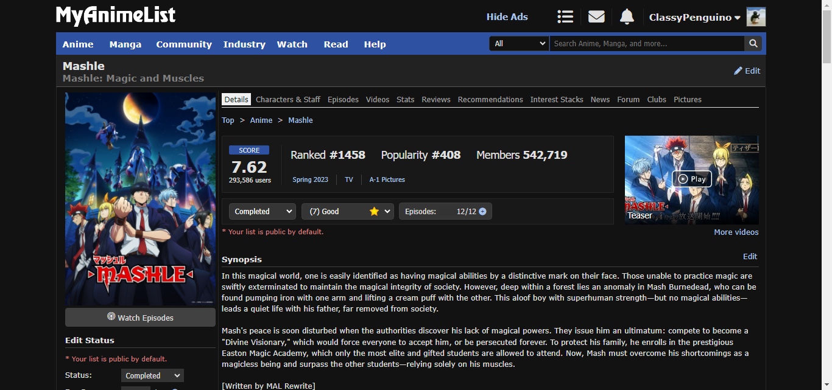Click the 'Popularity #408' text
This screenshot has width=832, height=390.
pyautogui.click(x=421, y=155)
